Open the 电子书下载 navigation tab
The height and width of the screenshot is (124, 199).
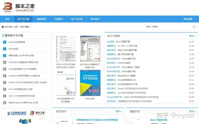click(x=23, y=19)
